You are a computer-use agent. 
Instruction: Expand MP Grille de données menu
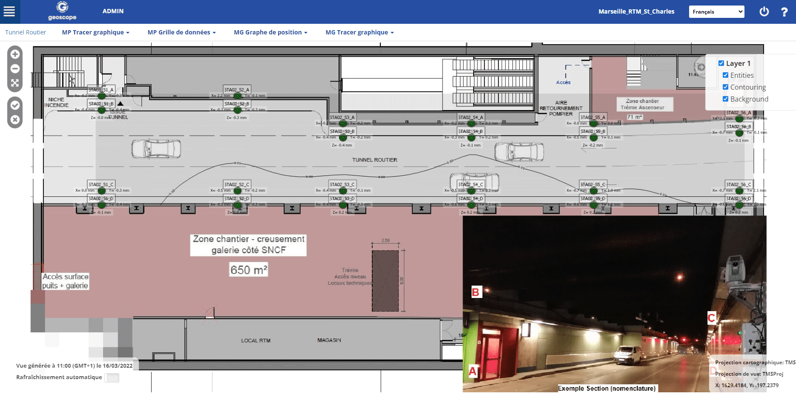[x=181, y=32]
